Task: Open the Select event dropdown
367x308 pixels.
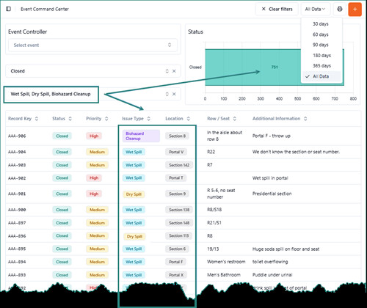Action: [92, 45]
